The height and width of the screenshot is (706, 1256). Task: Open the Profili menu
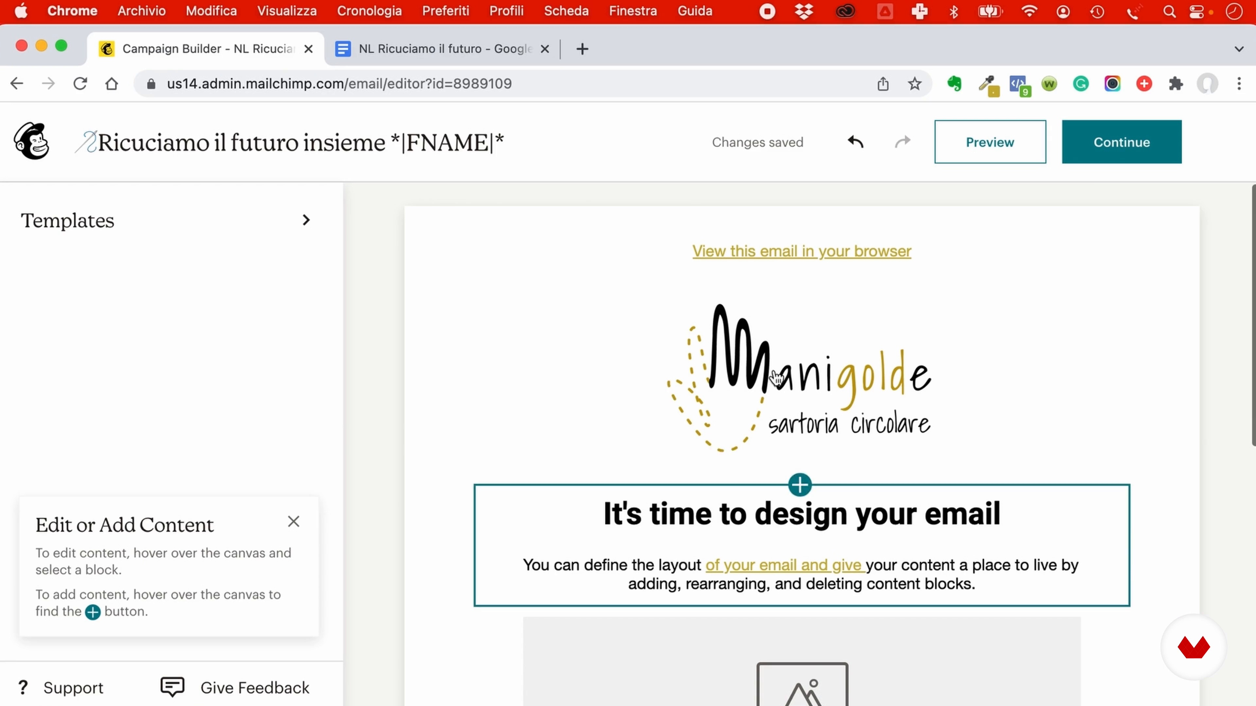[x=506, y=11]
